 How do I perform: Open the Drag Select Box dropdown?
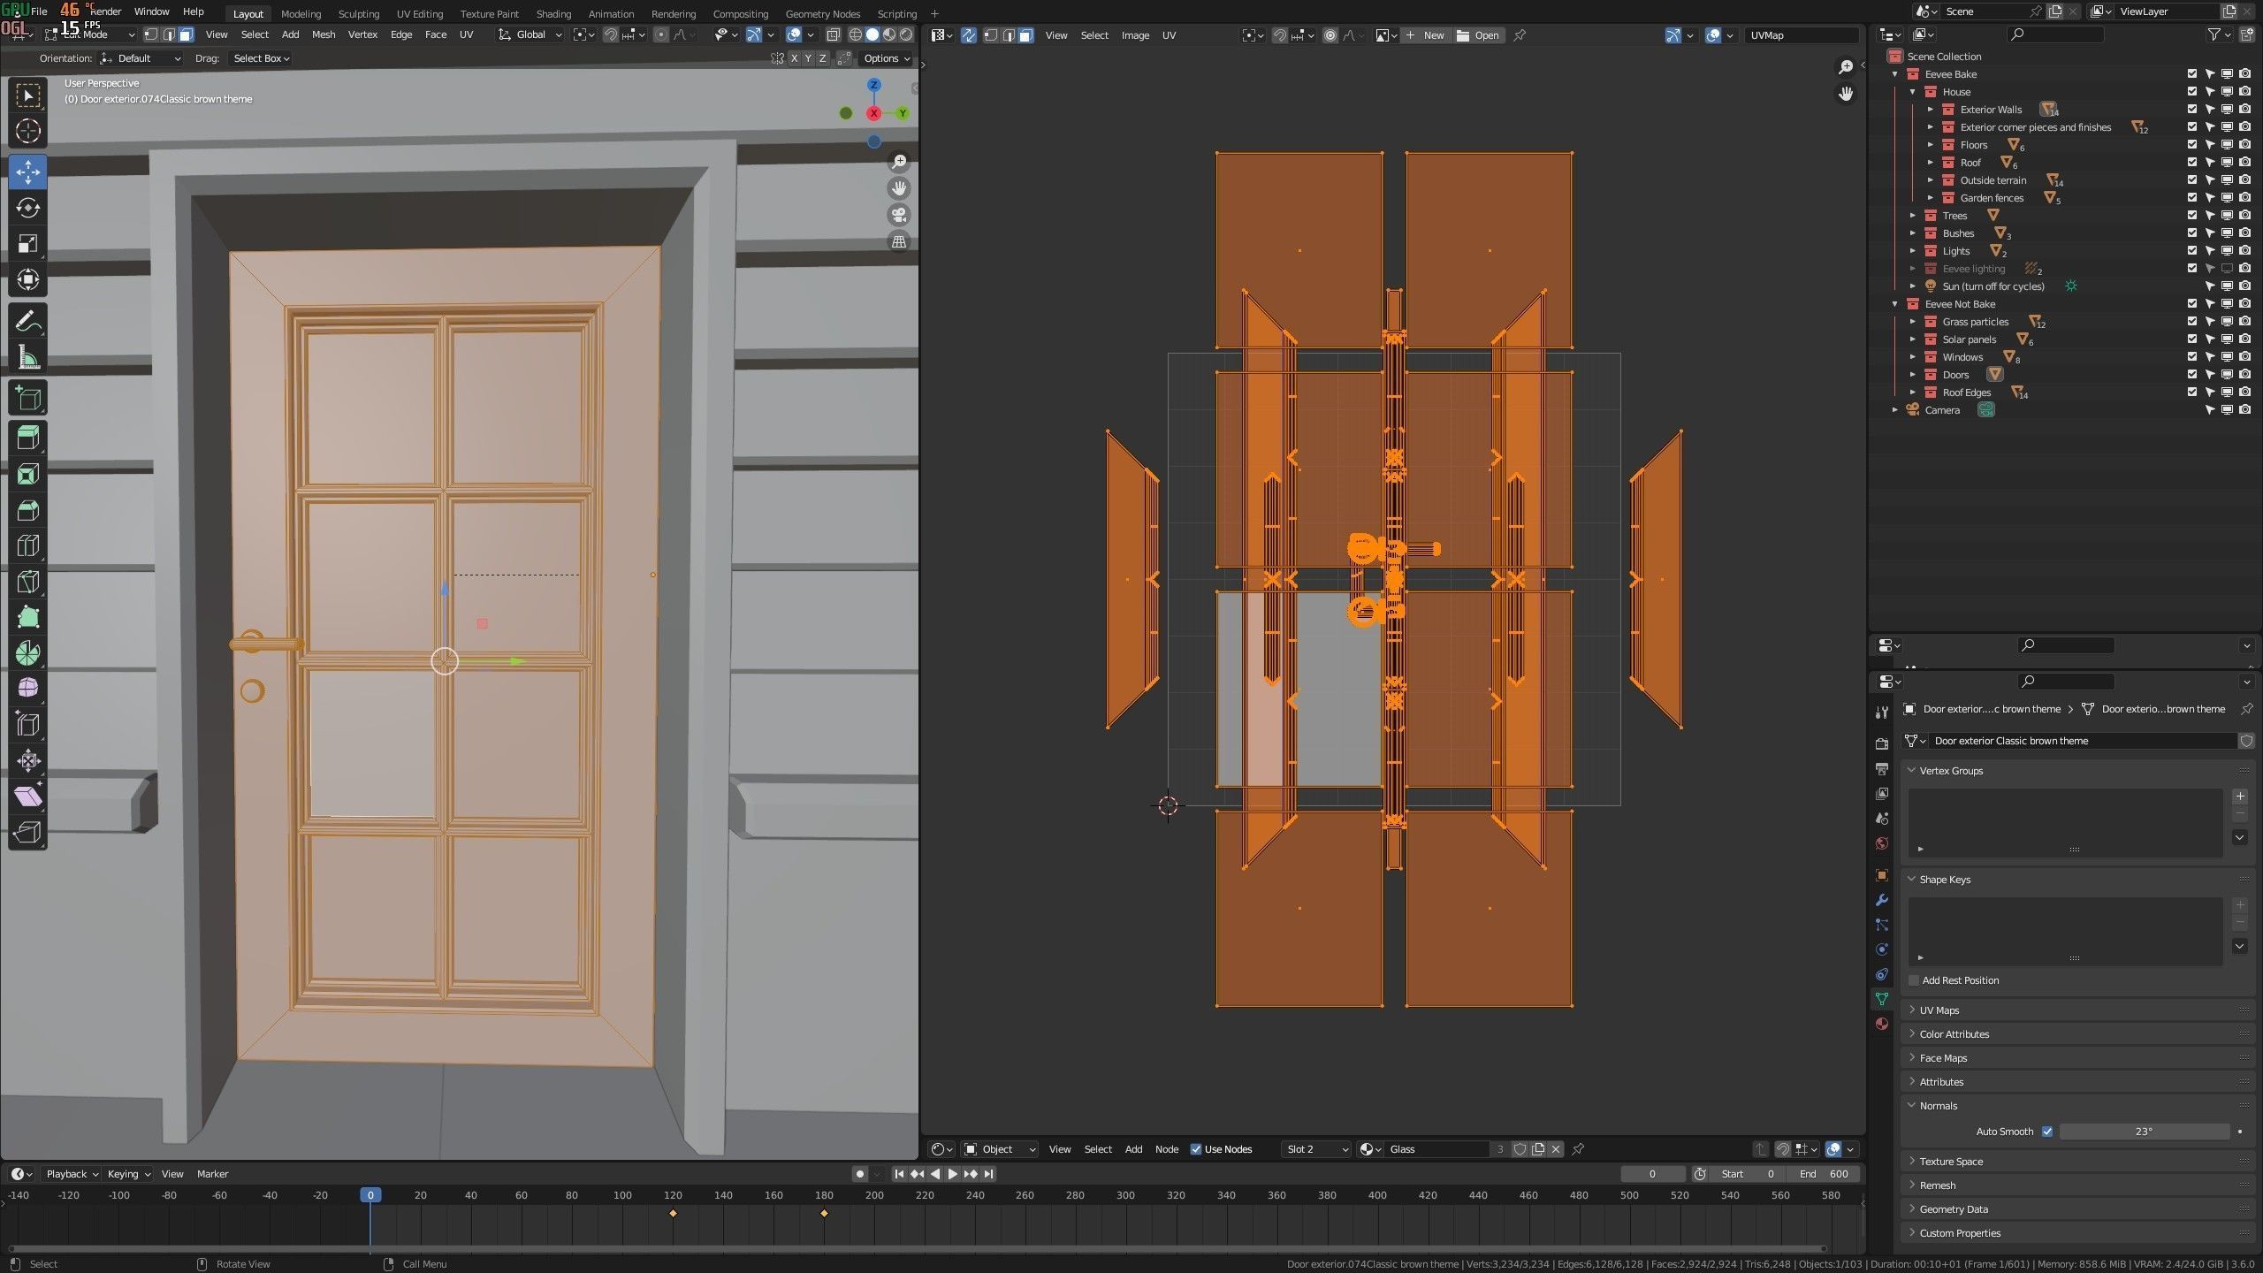[261, 58]
